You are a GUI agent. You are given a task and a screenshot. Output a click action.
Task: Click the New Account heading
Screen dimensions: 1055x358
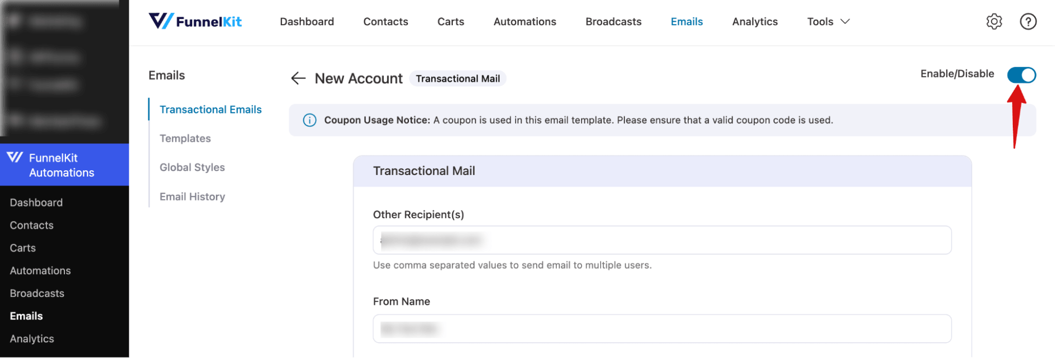click(358, 79)
